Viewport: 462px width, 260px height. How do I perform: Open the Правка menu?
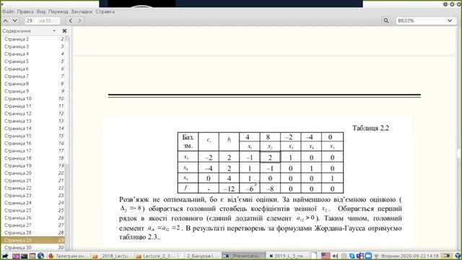click(x=25, y=12)
